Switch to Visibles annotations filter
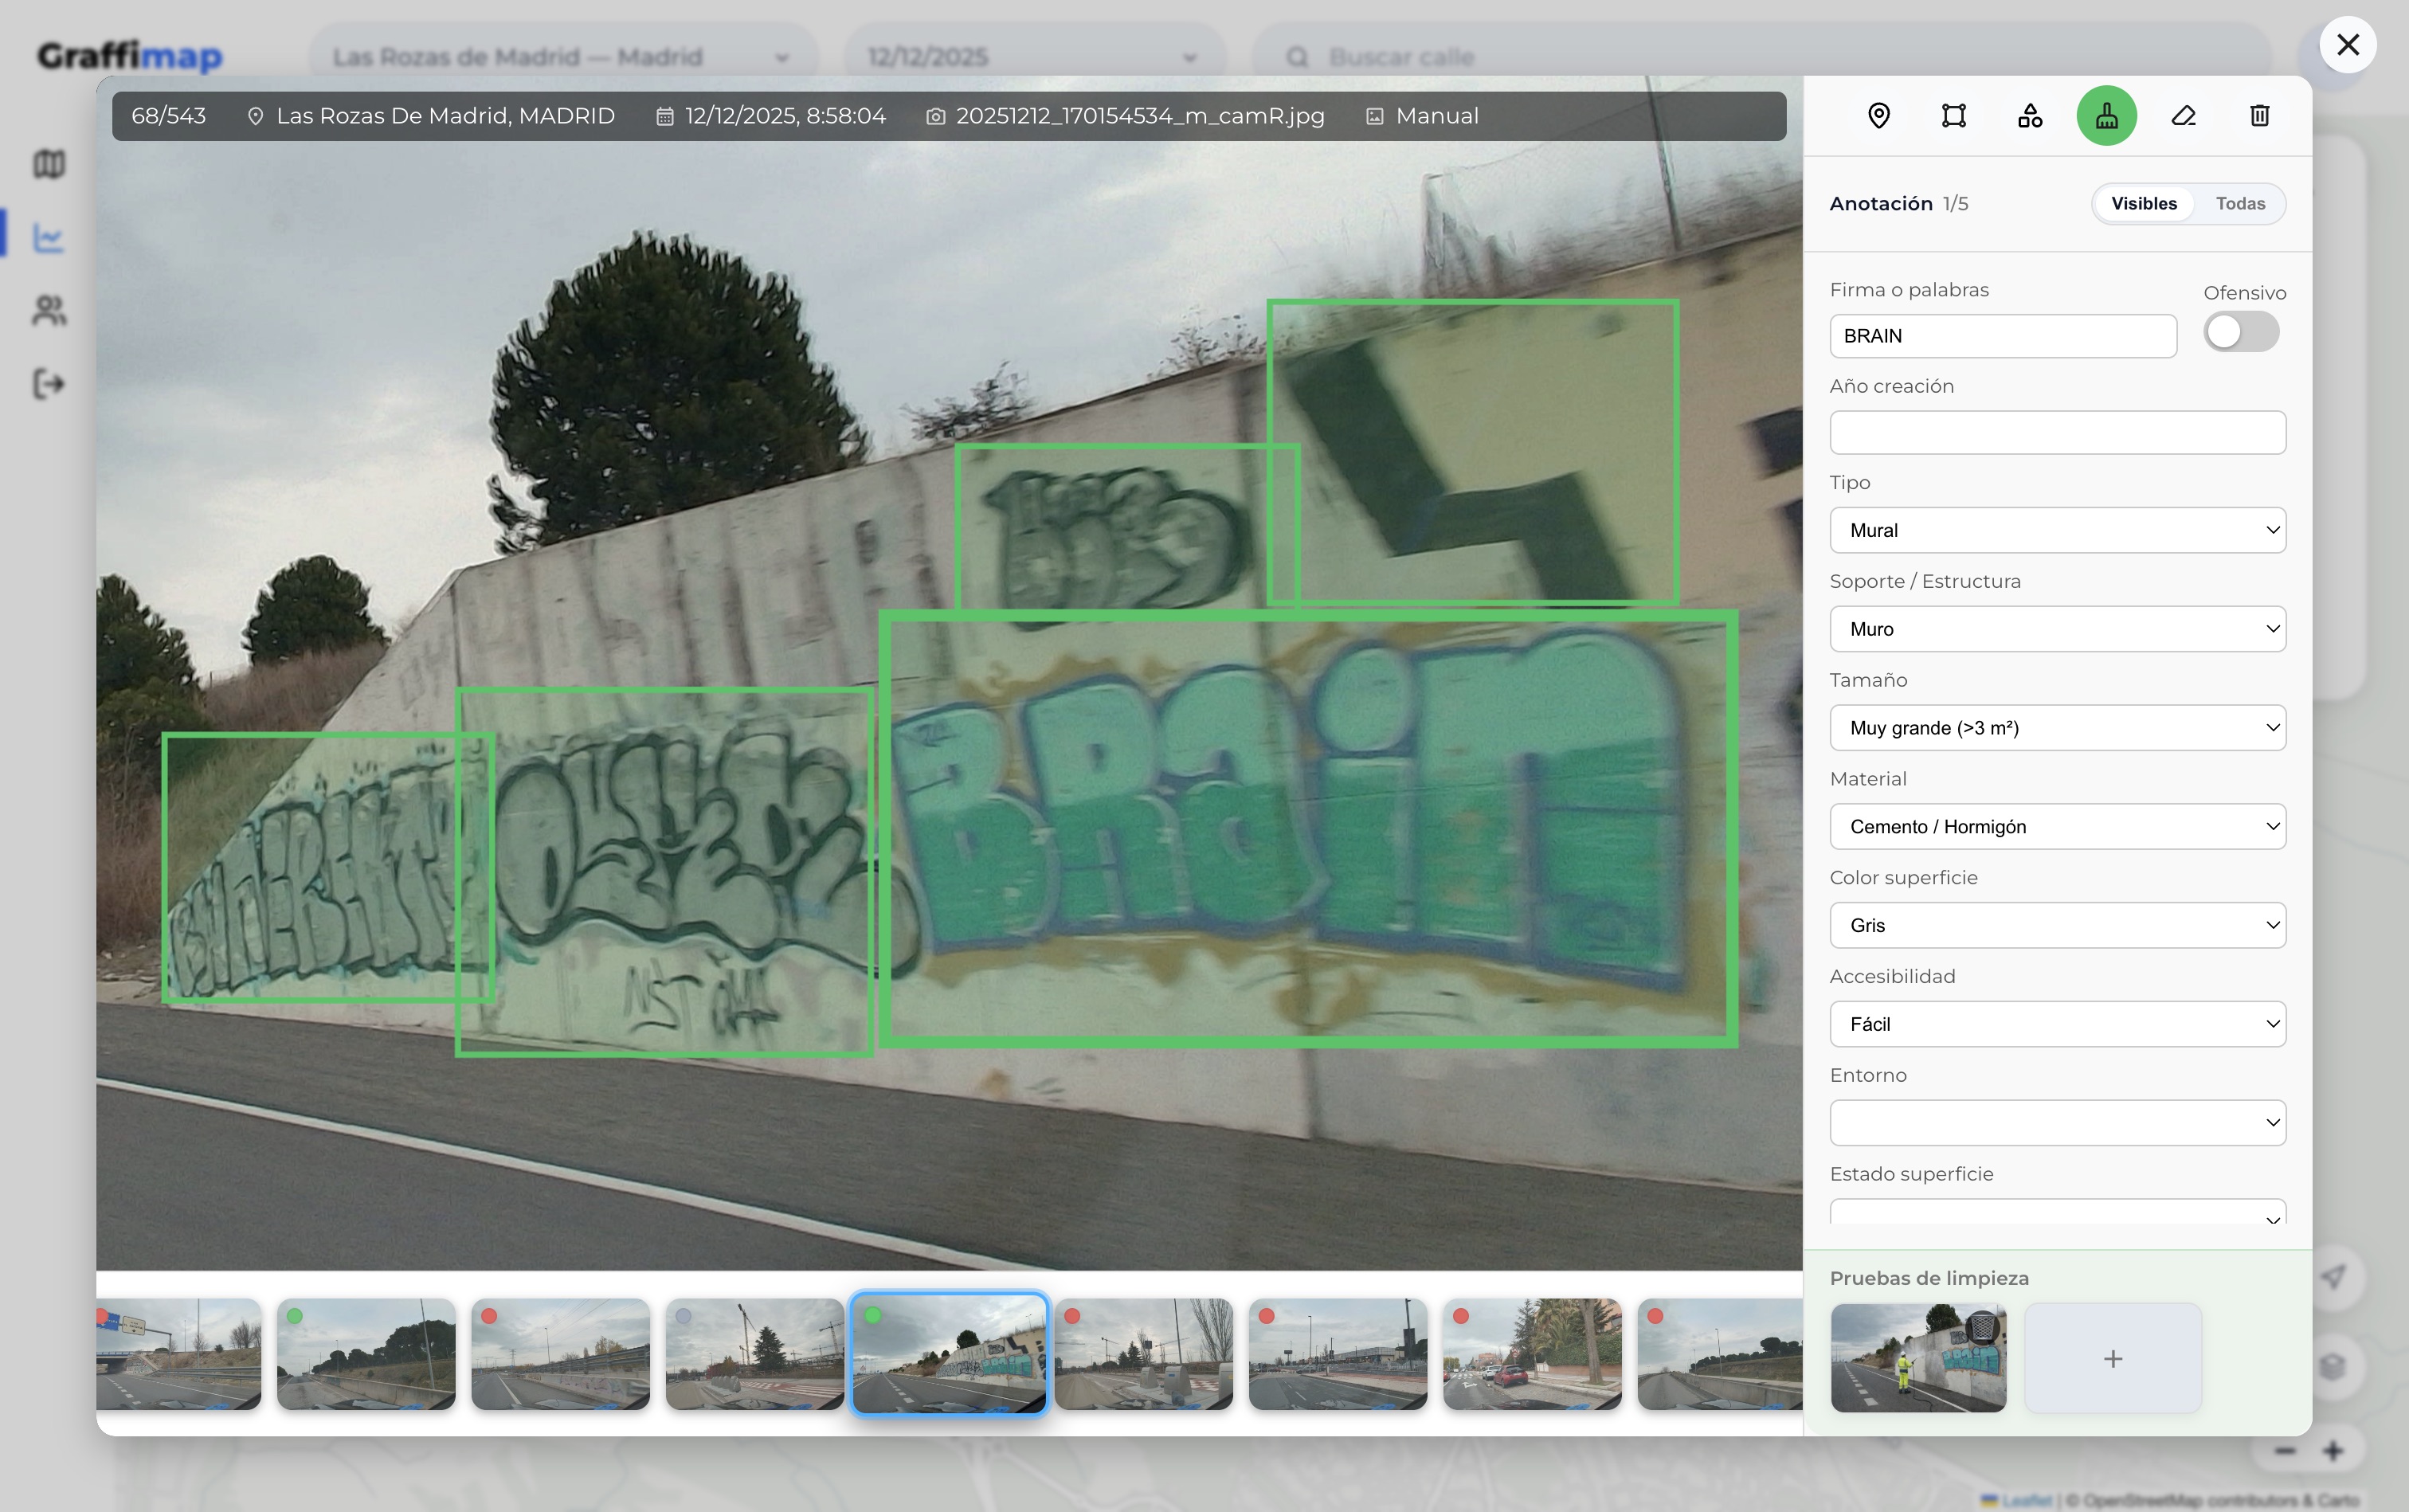 click(2143, 204)
